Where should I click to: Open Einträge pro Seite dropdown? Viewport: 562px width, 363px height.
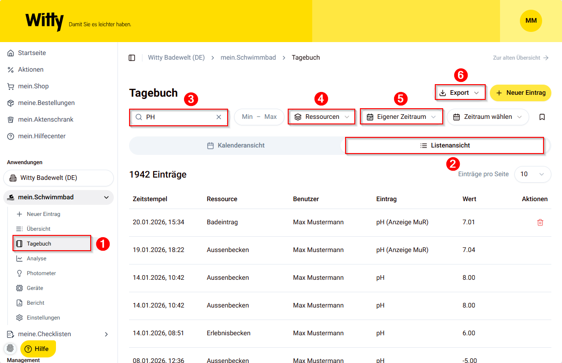tap(532, 174)
